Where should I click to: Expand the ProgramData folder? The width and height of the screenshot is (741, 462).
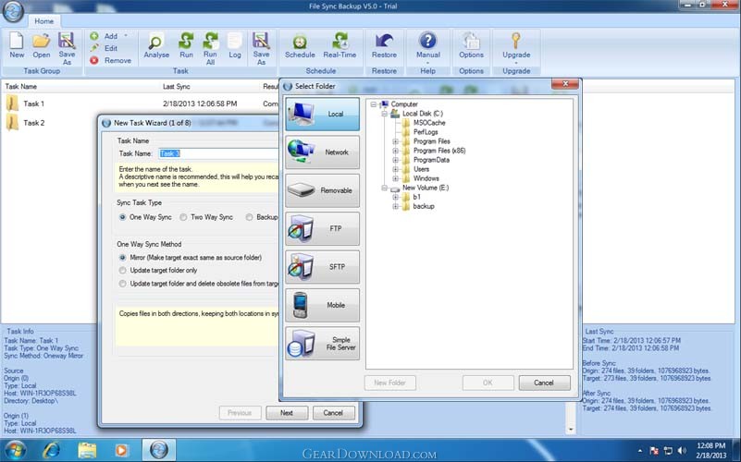[396, 160]
